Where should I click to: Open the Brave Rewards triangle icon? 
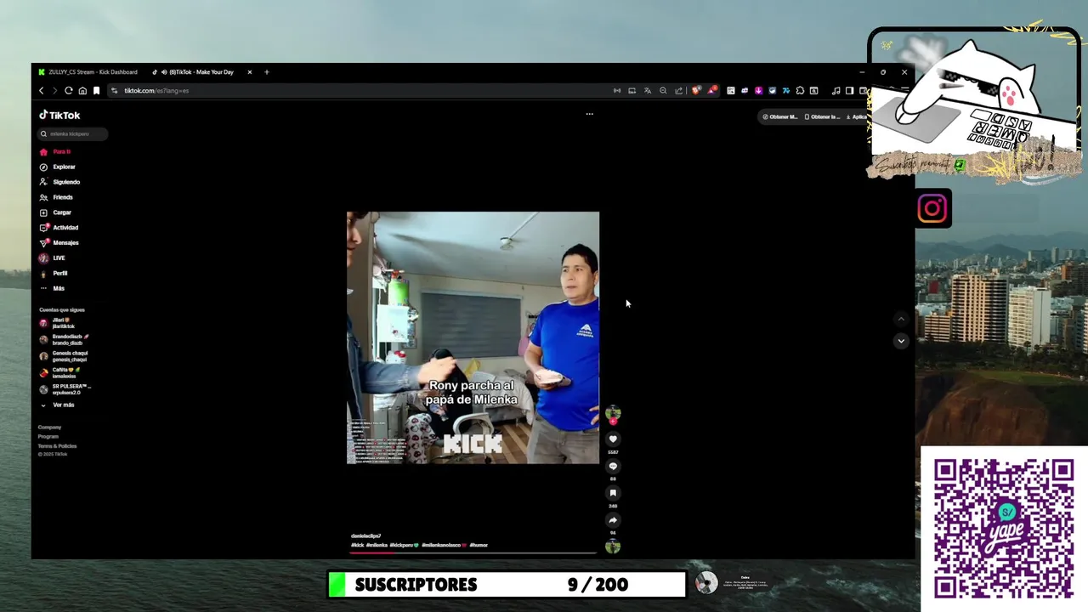point(712,90)
